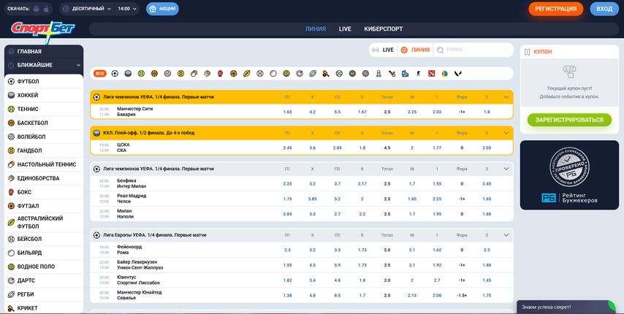
Task: Open the Десятичный odds format dropdown
Action: click(87, 9)
